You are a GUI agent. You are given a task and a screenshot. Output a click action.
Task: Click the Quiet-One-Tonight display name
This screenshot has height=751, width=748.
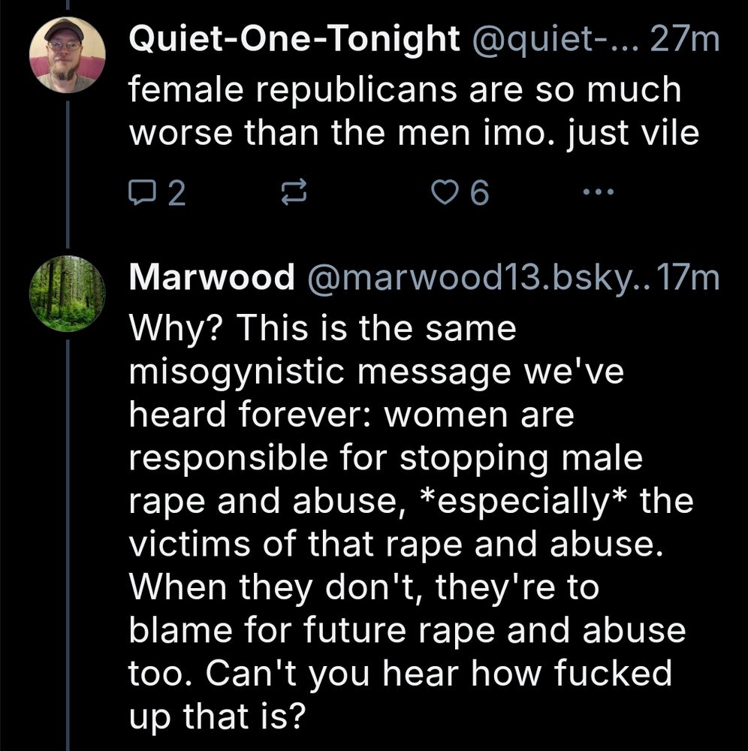pos(294,41)
